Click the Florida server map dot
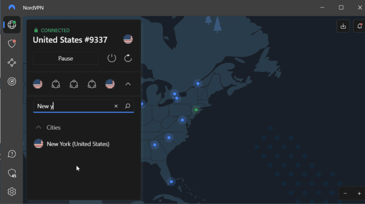Image resolution: width=365 pixels, height=204 pixels. click(x=171, y=182)
